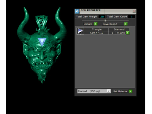Click the green arrow beside Set Material
The image size is (152, 114).
(130, 91)
